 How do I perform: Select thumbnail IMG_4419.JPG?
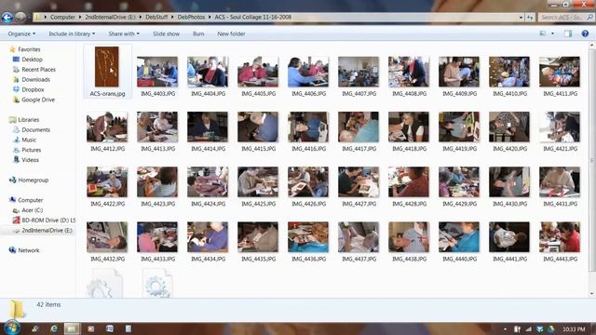point(459,127)
